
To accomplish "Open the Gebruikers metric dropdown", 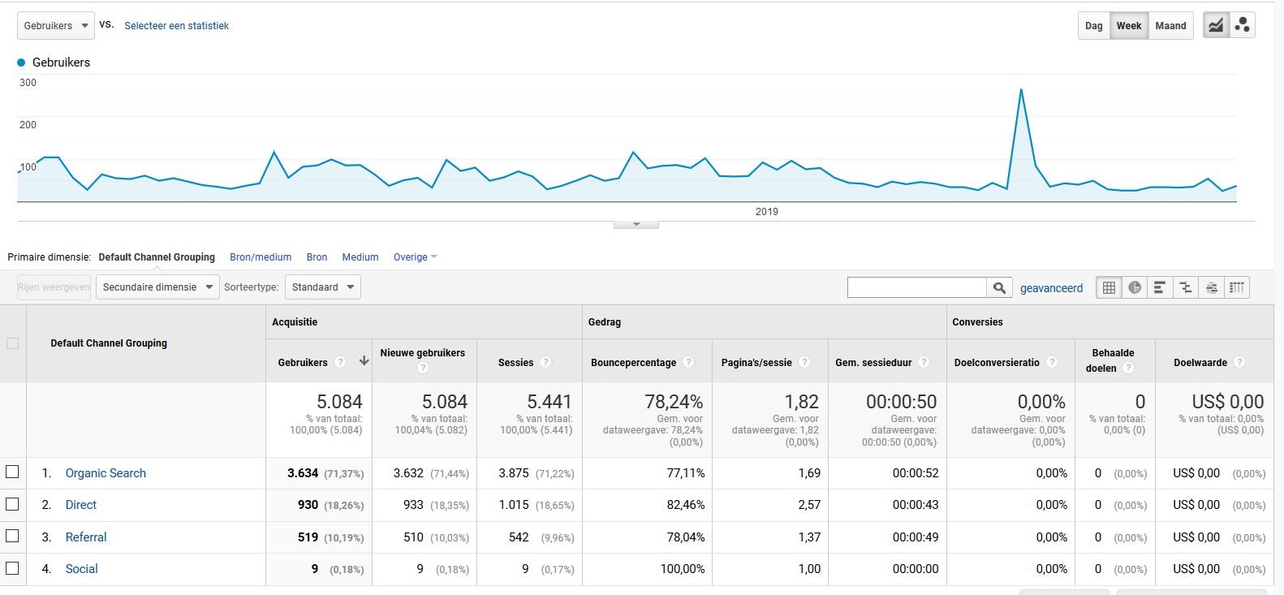I will [x=56, y=26].
